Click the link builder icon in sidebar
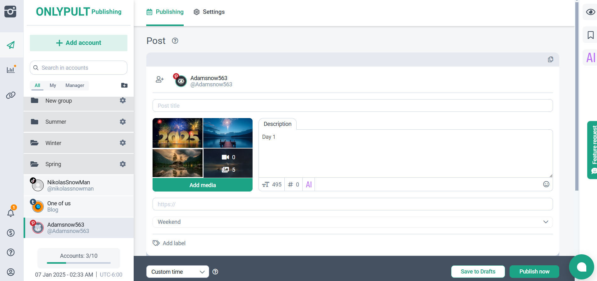 pyautogui.click(x=11, y=95)
